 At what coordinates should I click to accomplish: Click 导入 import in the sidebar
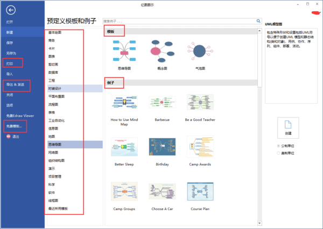(x=10, y=74)
